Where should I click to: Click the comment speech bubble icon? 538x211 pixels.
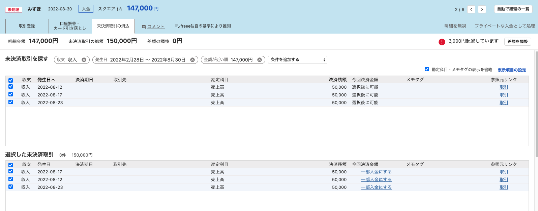pos(144,27)
